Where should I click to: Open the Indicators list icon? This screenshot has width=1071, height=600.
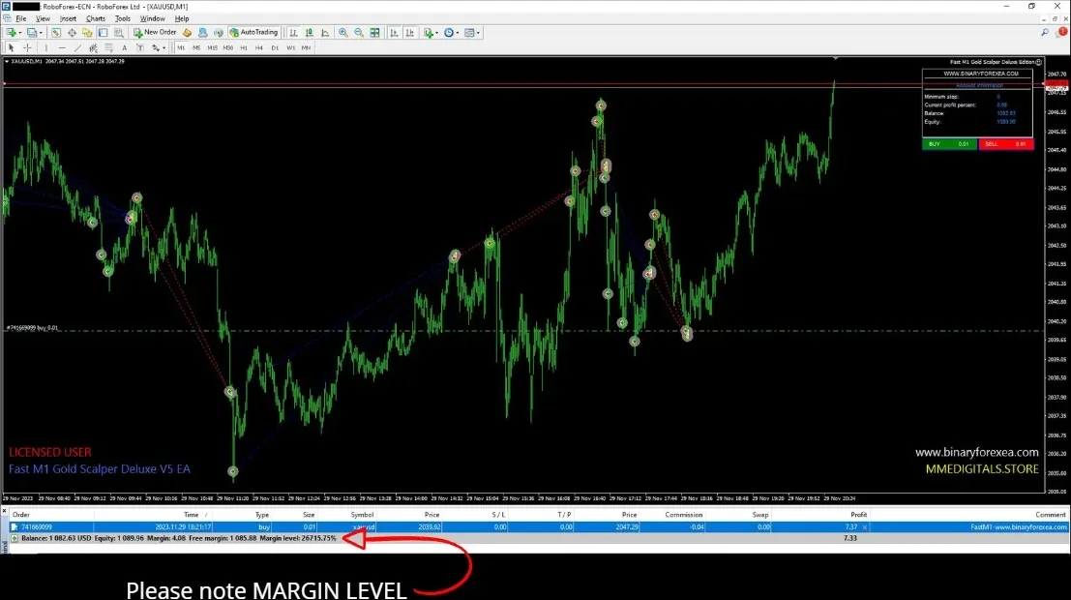(x=428, y=32)
